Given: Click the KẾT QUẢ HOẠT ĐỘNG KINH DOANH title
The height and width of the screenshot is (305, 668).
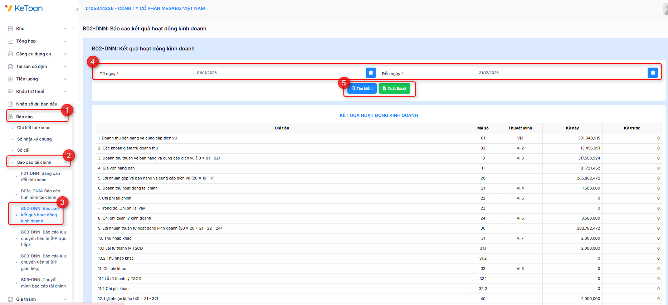Looking at the screenshot, I should click(379, 115).
